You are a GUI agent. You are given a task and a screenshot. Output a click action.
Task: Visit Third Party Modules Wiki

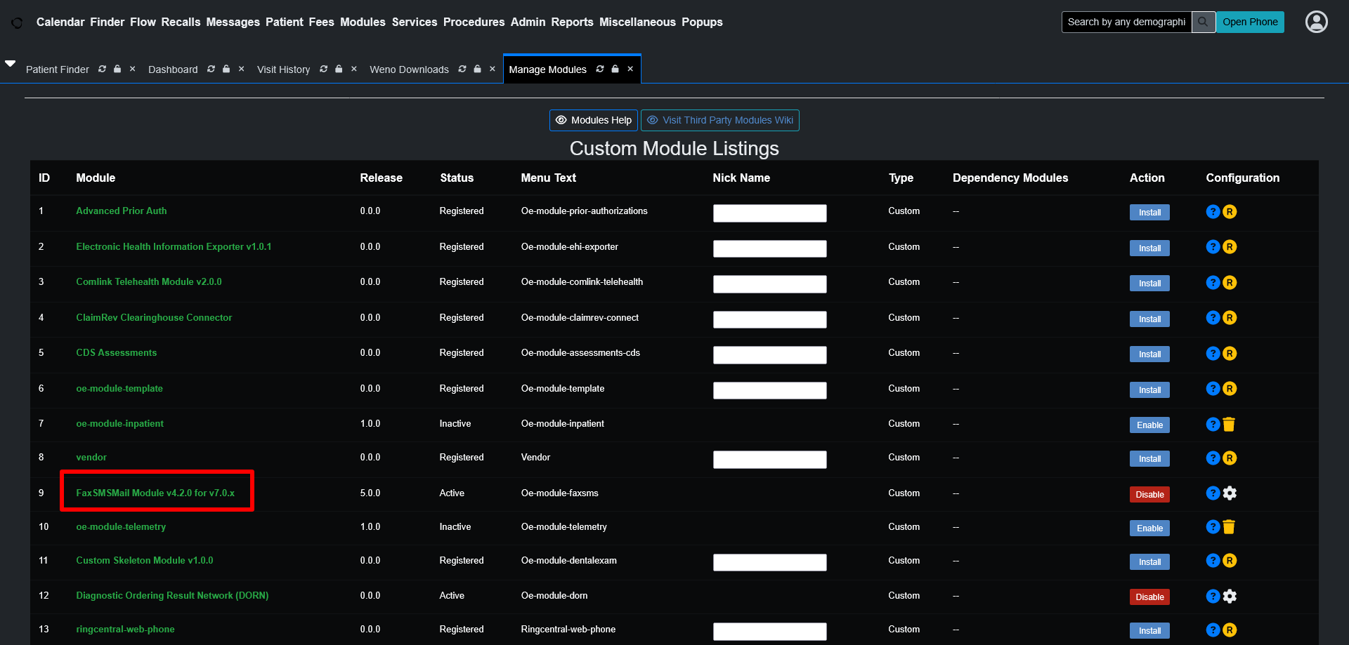pyautogui.click(x=720, y=120)
